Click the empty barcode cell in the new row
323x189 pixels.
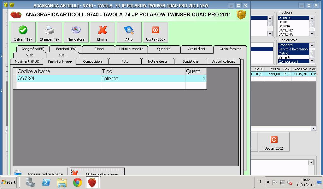click(x=59, y=86)
